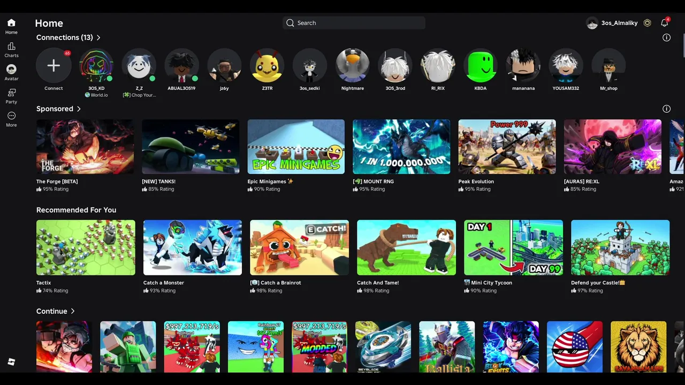Viewport: 685px width, 385px height.
Task: Click the Connections info icon
Action: (x=666, y=37)
